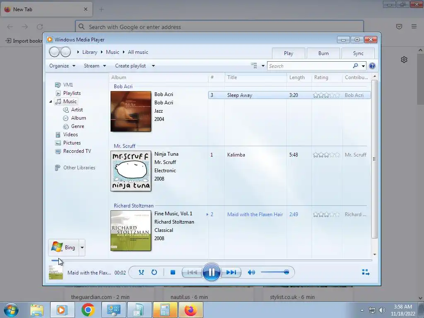Open Calculator from the taskbar
The width and height of the screenshot is (424, 318).
(x=165, y=310)
